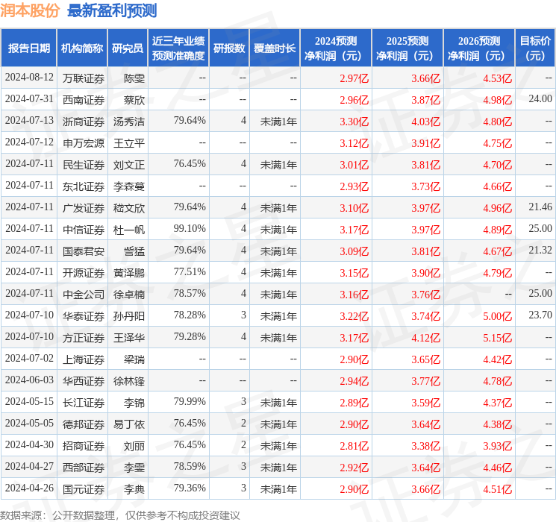Click the 机构简称 column header
This screenshot has width=556, height=522.
[x=82, y=48]
